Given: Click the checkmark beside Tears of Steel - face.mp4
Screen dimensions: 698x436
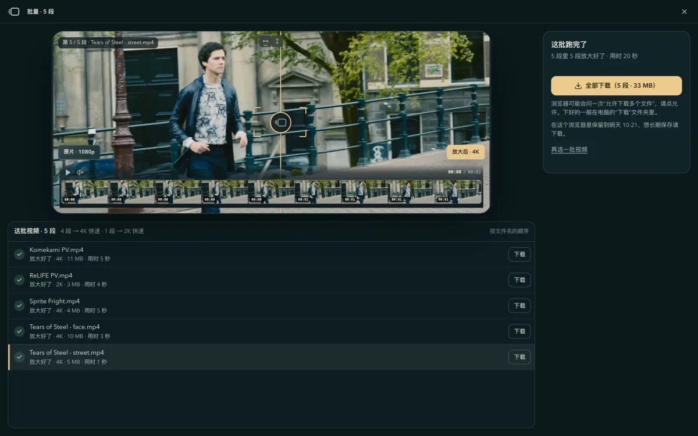Looking at the screenshot, I should 19,331.
